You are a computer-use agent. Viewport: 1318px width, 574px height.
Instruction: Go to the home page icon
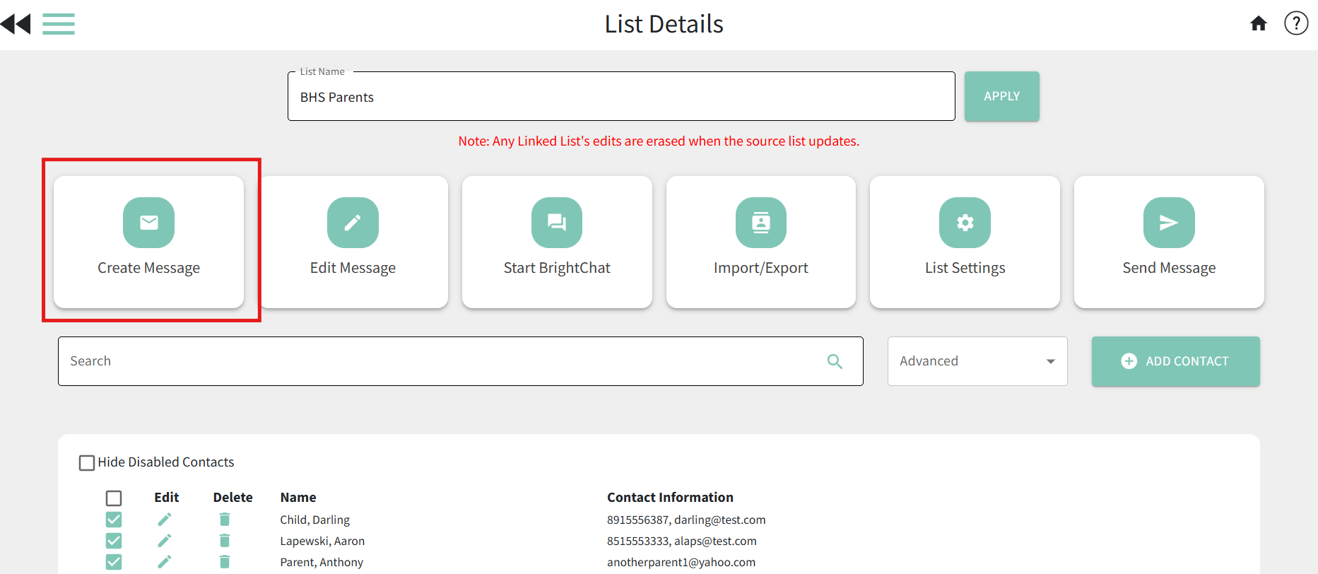(1259, 24)
